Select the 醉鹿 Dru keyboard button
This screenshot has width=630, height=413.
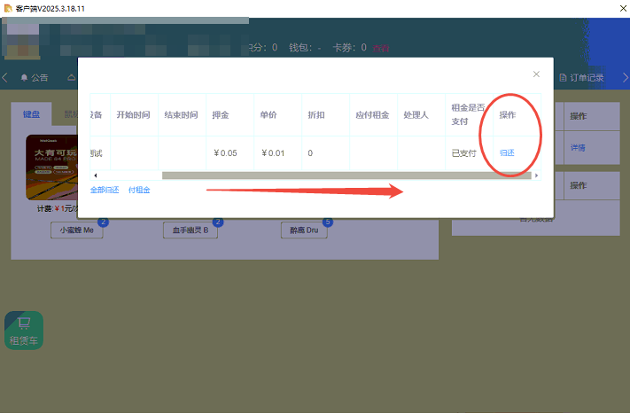pyautogui.click(x=304, y=230)
